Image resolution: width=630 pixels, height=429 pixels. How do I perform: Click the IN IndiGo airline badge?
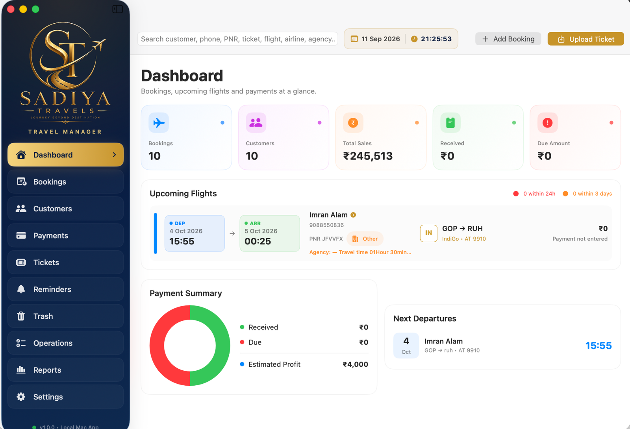[428, 233]
